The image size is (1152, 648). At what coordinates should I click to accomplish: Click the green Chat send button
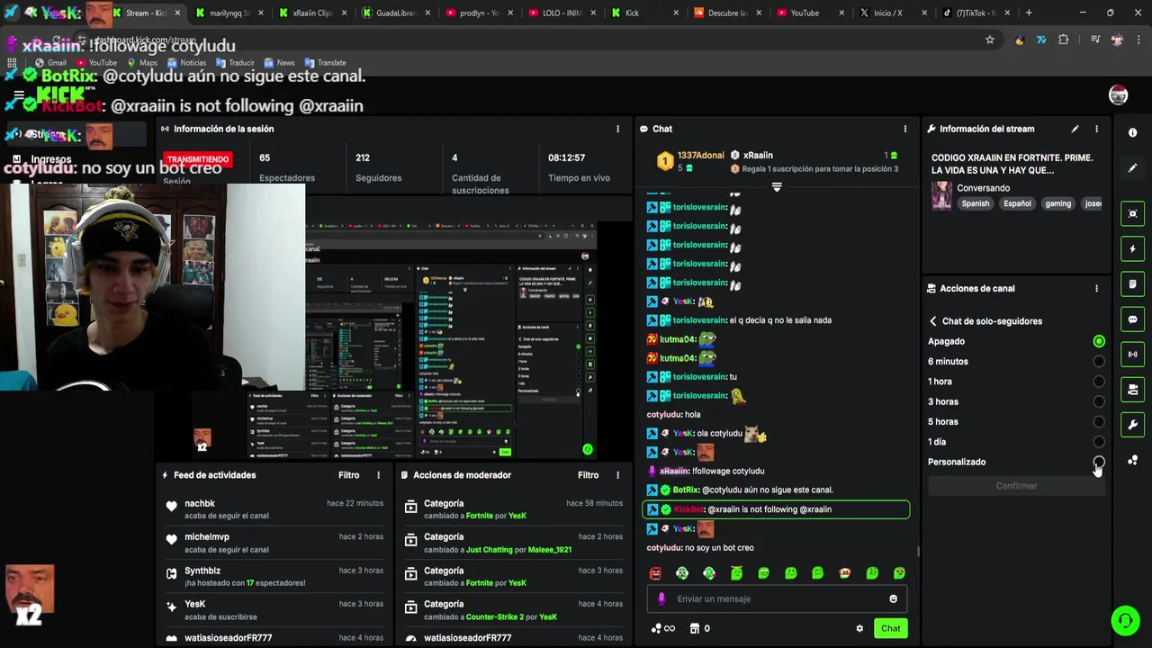[890, 628]
